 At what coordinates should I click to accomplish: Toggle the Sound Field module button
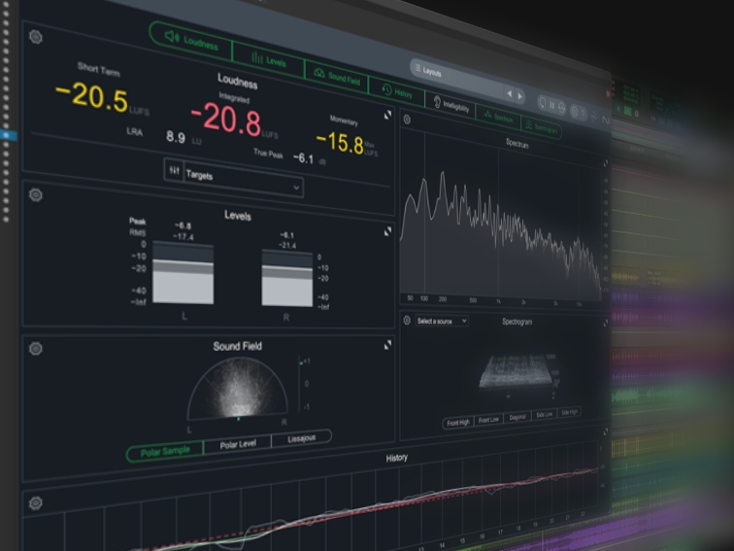pyautogui.click(x=337, y=76)
